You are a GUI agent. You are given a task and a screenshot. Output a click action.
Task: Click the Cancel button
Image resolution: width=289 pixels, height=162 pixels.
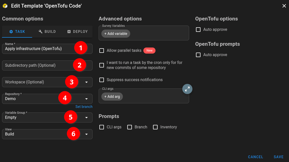pyautogui.click(x=255, y=157)
